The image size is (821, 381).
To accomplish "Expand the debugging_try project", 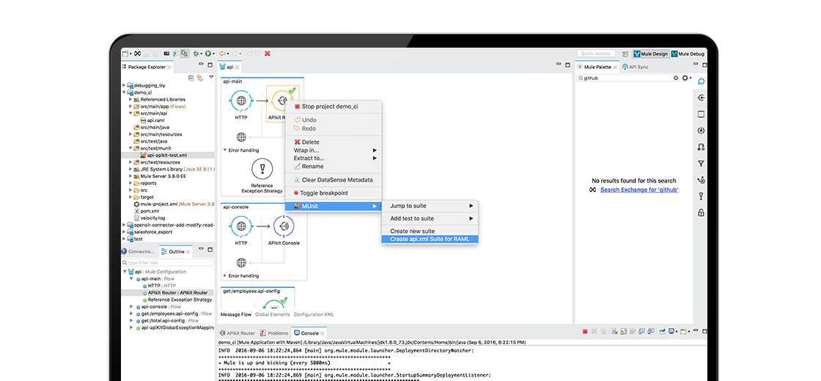I will (124, 85).
